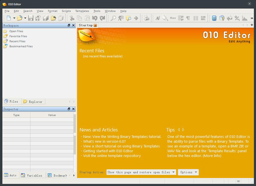This screenshot has height=186, width=256.
Task: Click the Histogram chart icon
Action: click(x=244, y=18)
